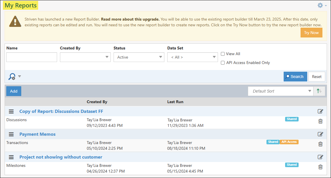The width and height of the screenshot is (331, 178).
Task: Open the settings gear menu at top right
Action: (x=320, y=5)
